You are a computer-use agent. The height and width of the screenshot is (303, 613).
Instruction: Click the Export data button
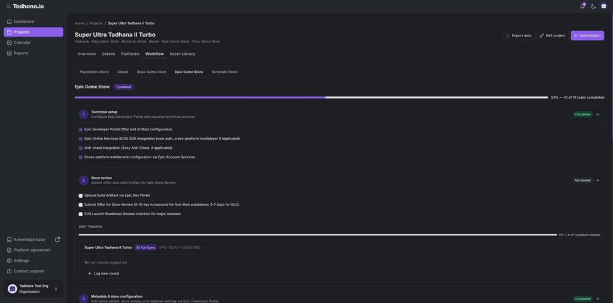point(519,35)
